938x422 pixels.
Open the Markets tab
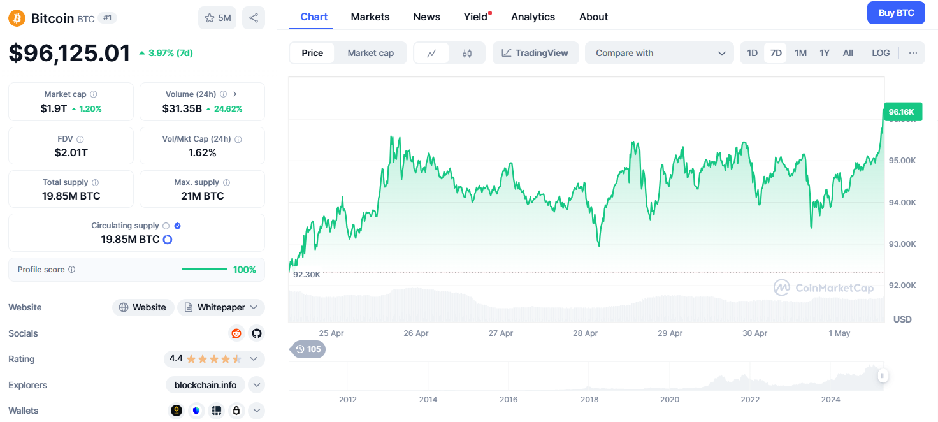[x=370, y=17]
